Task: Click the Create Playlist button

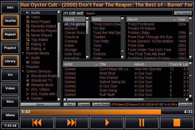Action: click(x=101, y=104)
